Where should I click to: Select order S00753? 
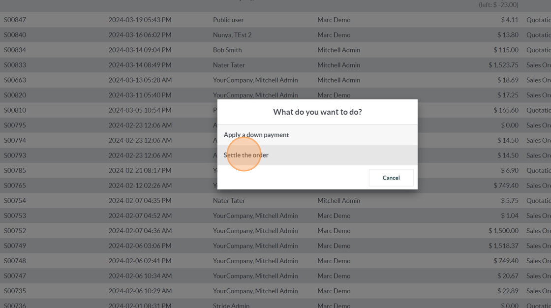coord(15,216)
